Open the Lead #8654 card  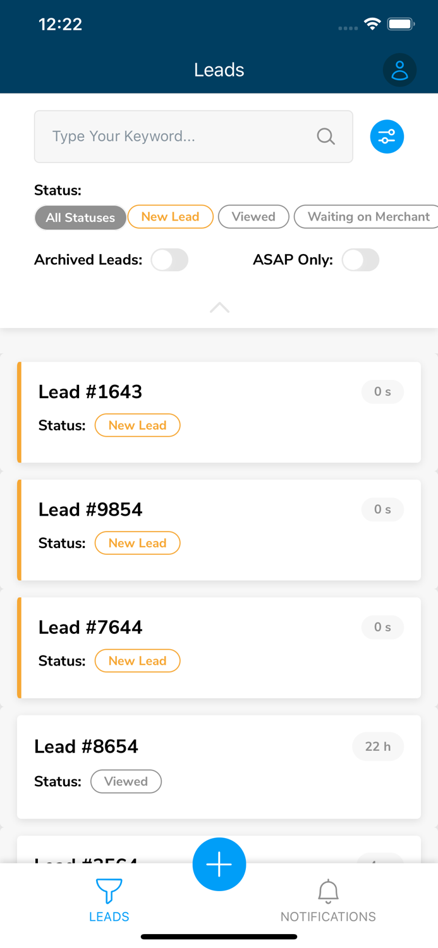(x=219, y=766)
